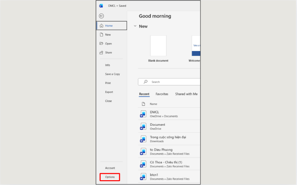This screenshot has height=185, width=297.
Task: Click OneDrive » Documents path under DMCL
Action: click(164, 116)
